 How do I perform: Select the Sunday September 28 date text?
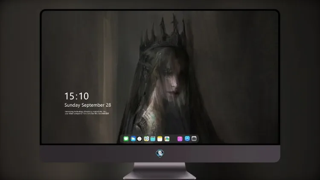[x=88, y=105]
